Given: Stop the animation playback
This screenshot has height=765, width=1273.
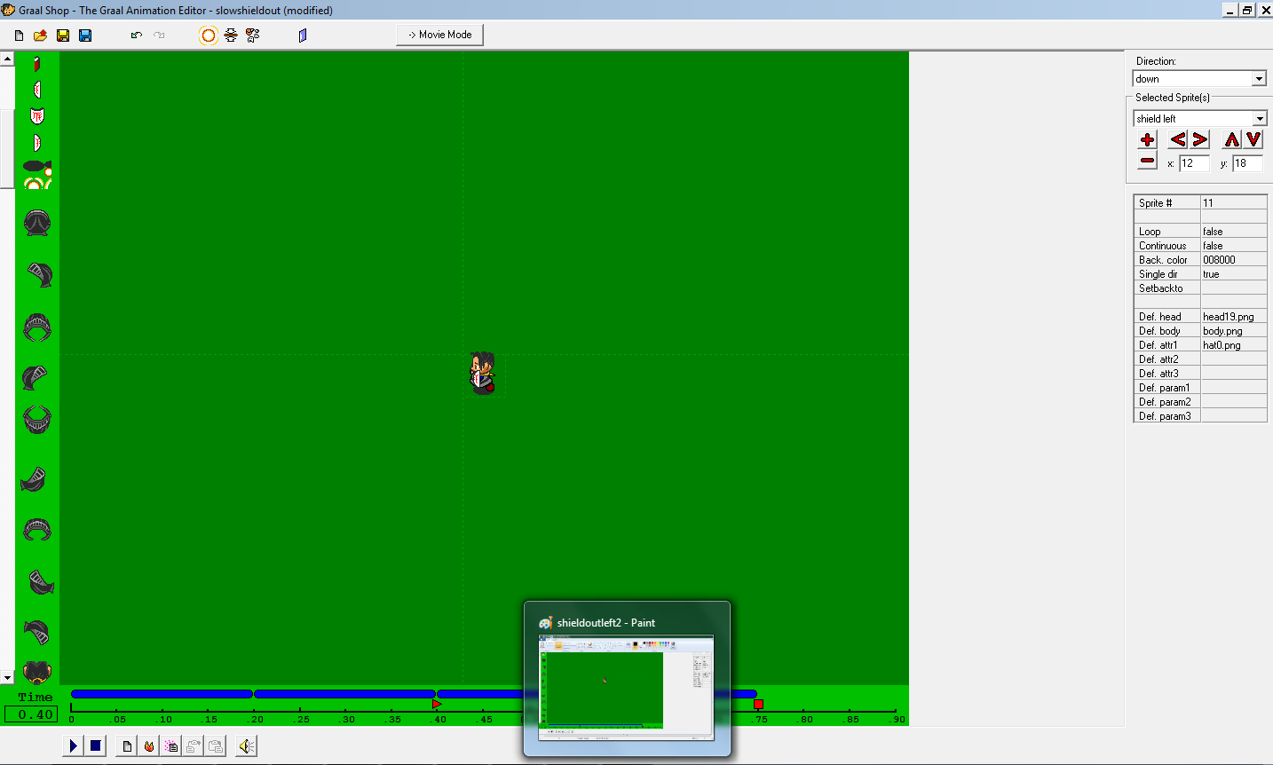Looking at the screenshot, I should (x=96, y=746).
